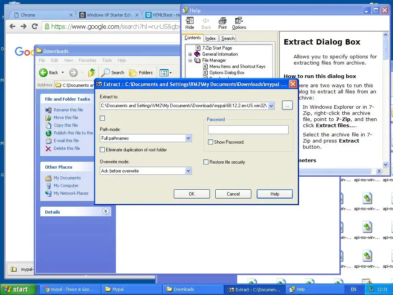Click Publish this file globe icon
Viewport: 393px width, 295px height.
coord(48,133)
